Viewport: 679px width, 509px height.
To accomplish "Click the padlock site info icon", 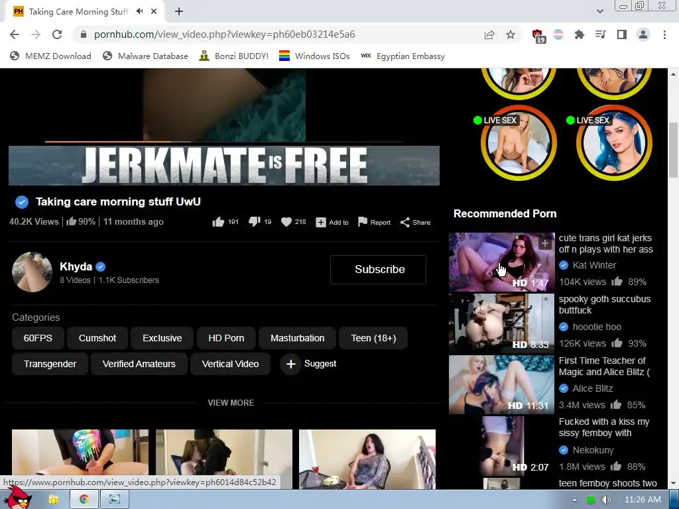I will click(84, 34).
